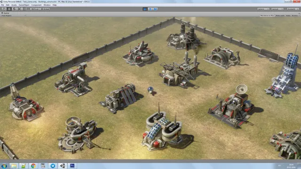301x169 pixels.
Task: Advance one frame with Step button
Action: 155,9
